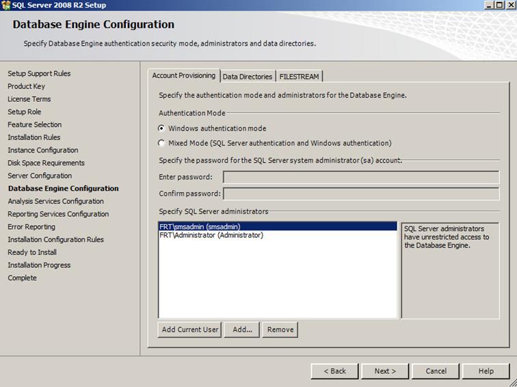Select Mixed Mode authentication radio button
The height and width of the screenshot is (387, 517).
coord(161,143)
